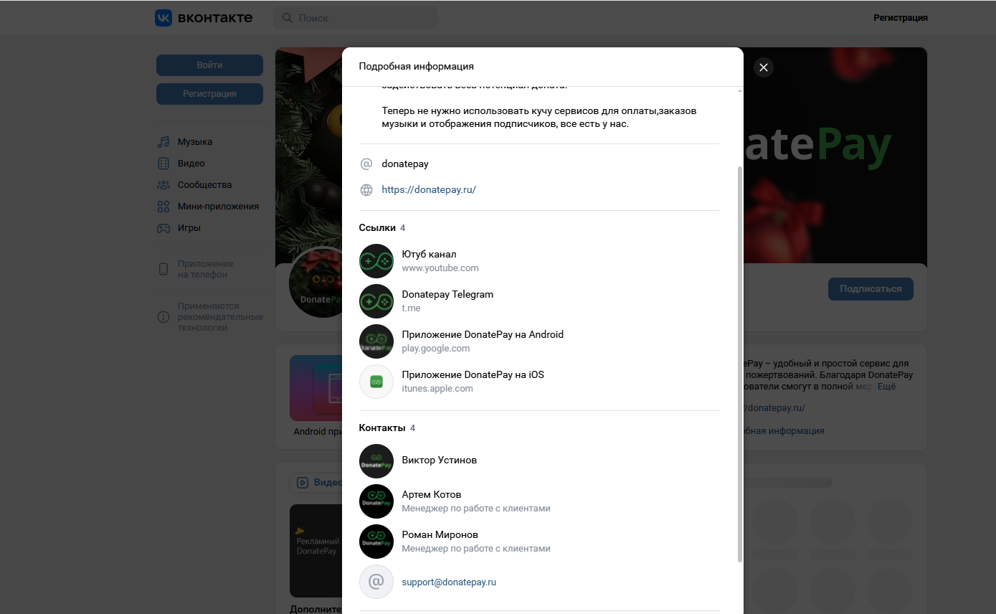Click the VK logo icon
Viewport: 996px width, 614px height.
coord(163,18)
